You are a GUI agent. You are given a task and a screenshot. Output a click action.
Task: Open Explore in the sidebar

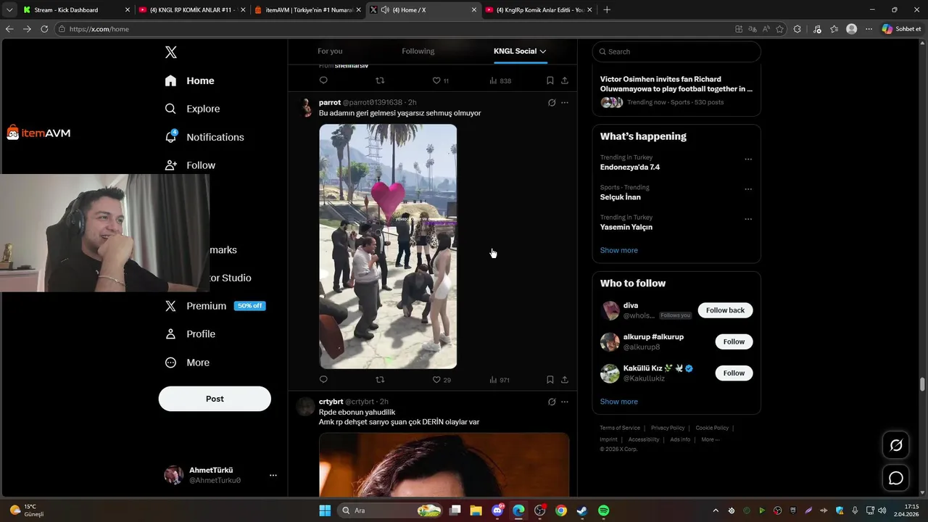click(x=192, y=109)
